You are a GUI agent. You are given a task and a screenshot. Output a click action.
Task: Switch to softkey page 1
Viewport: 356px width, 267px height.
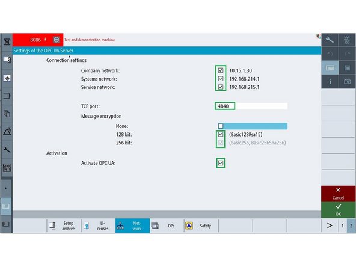343,226
